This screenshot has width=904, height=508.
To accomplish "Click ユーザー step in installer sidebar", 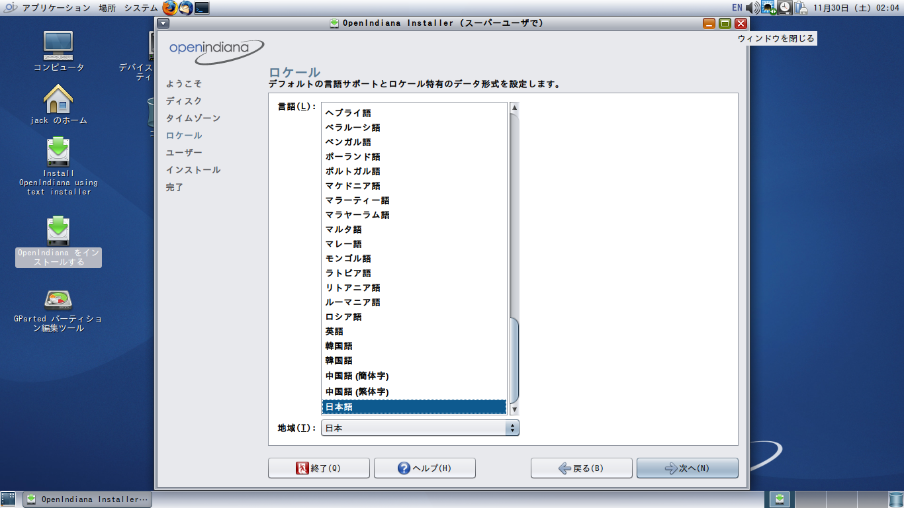I will coord(184,153).
